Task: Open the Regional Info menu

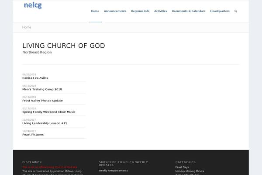Action: click(x=140, y=11)
